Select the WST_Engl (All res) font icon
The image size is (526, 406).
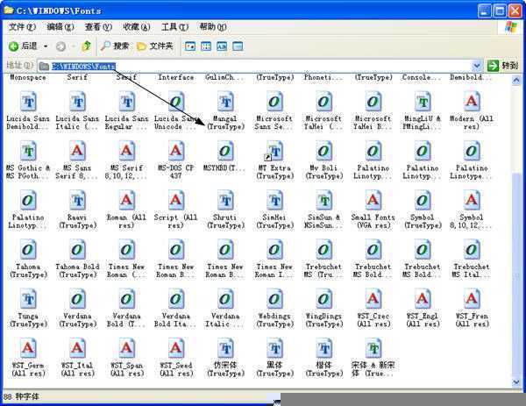(423, 299)
